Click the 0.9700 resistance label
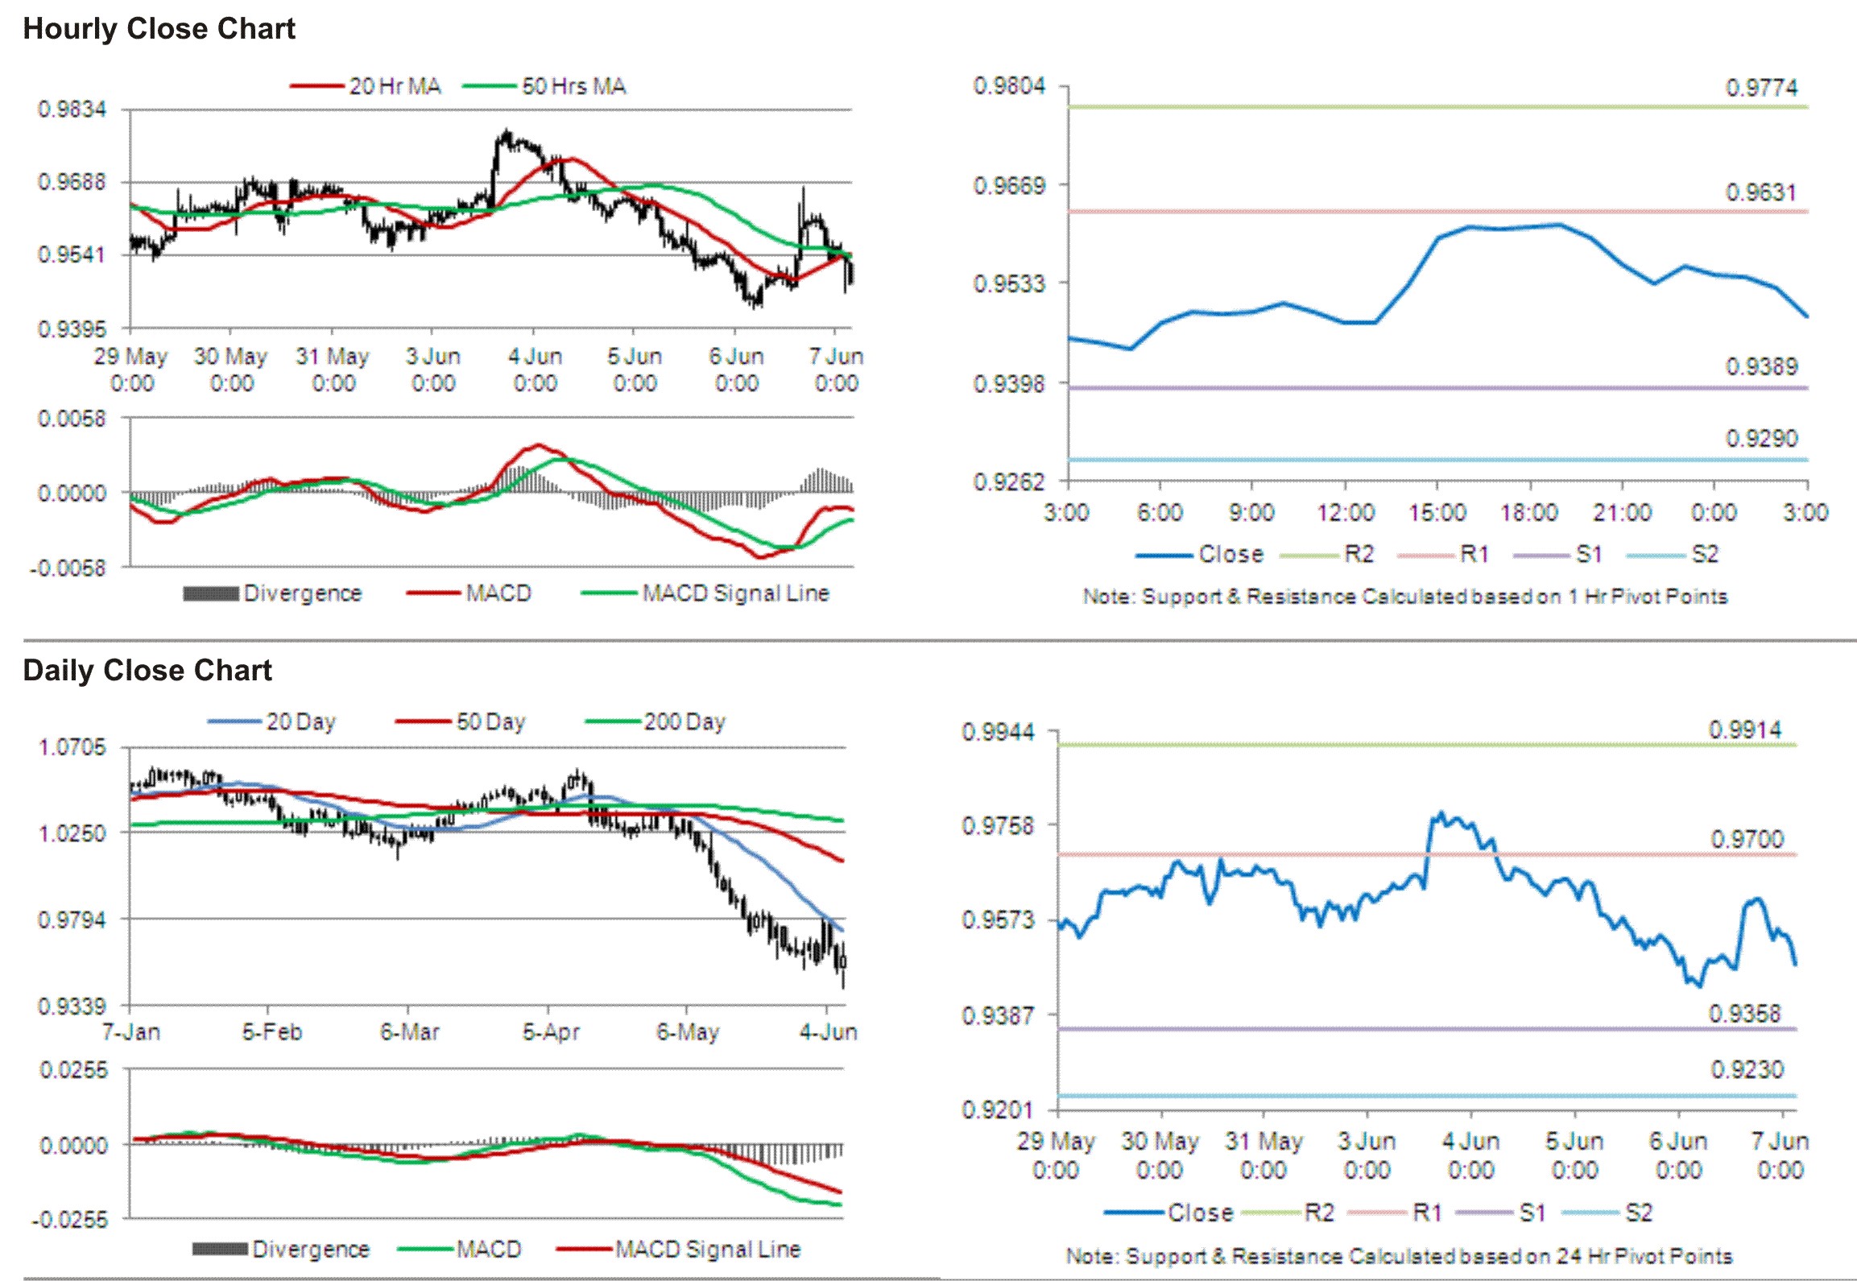 click(1747, 840)
